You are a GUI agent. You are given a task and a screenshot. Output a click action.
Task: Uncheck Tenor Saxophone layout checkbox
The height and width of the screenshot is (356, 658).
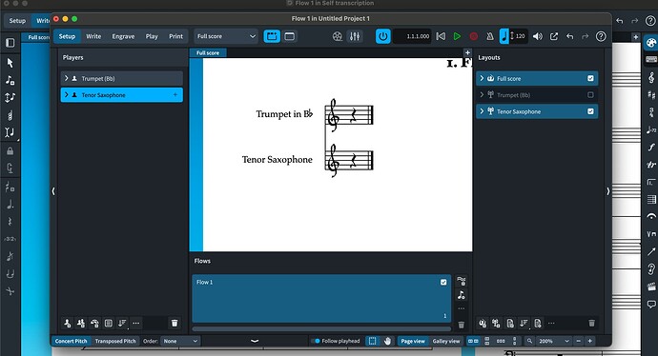pyautogui.click(x=591, y=111)
